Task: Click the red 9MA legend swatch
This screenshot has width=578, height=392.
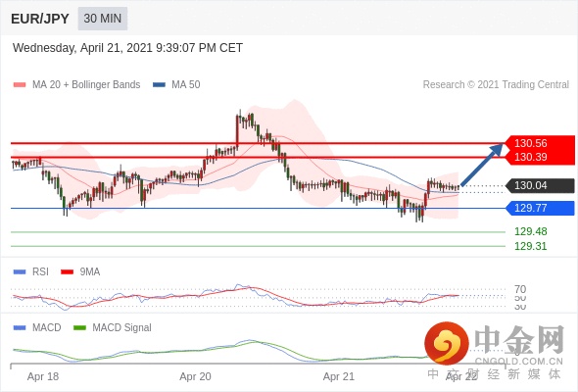Action: pyautogui.click(x=67, y=272)
